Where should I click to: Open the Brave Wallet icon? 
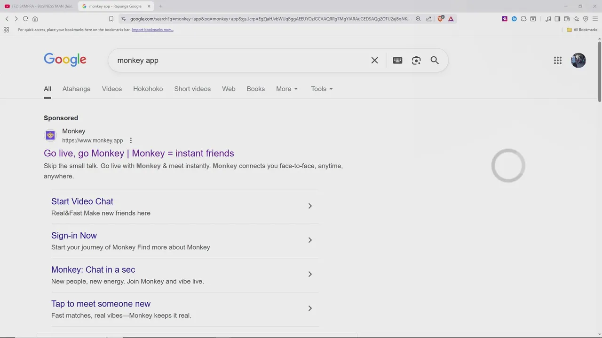pyautogui.click(x=567, y=19)
